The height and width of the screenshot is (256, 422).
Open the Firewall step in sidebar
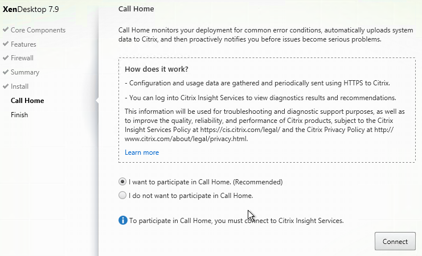(22, 58)
